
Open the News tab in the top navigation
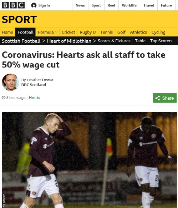pyautogui.click(x=80, y=5)
